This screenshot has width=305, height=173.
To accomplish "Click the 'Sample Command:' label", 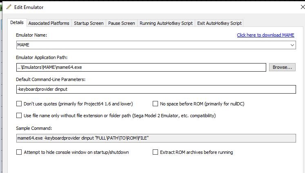I will click(34, 128).
